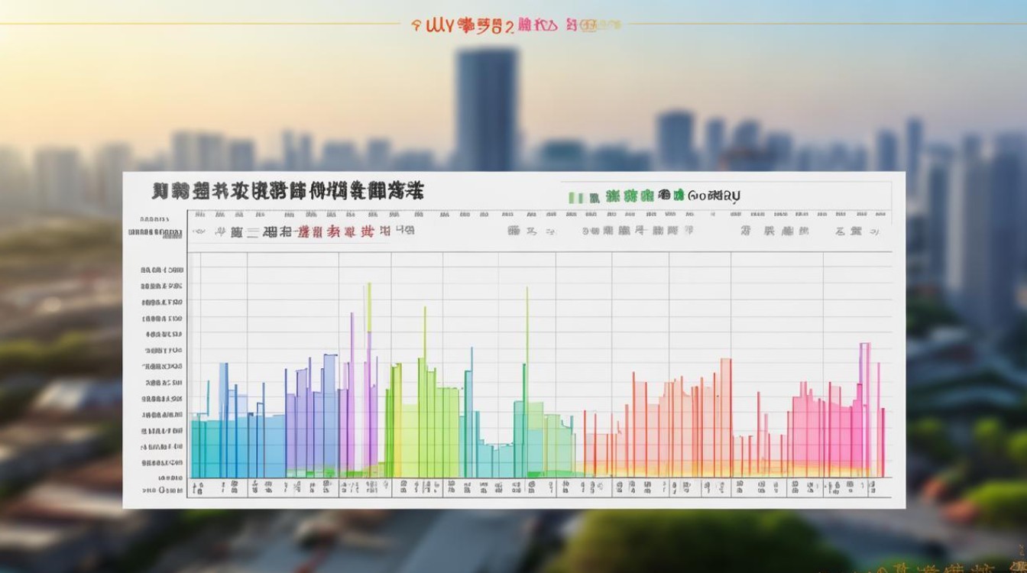This screenshot has width=1027, height=573.
Task: Click the colorful banner title at top
Action: [x=504, y=27]
